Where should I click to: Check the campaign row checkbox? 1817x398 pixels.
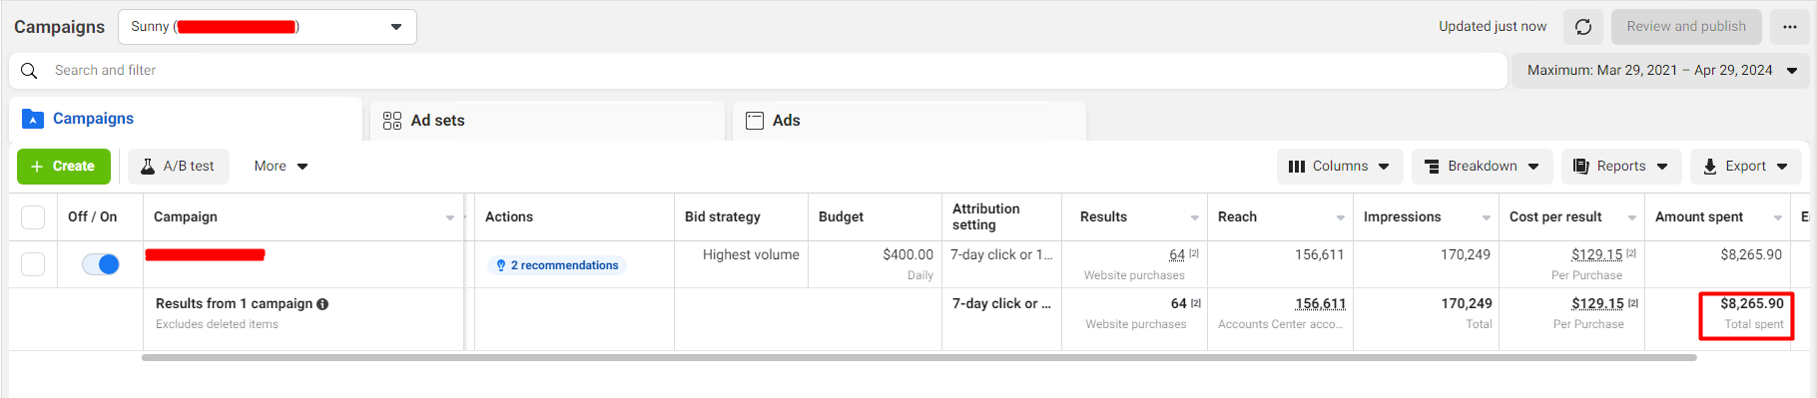(33, 264)
